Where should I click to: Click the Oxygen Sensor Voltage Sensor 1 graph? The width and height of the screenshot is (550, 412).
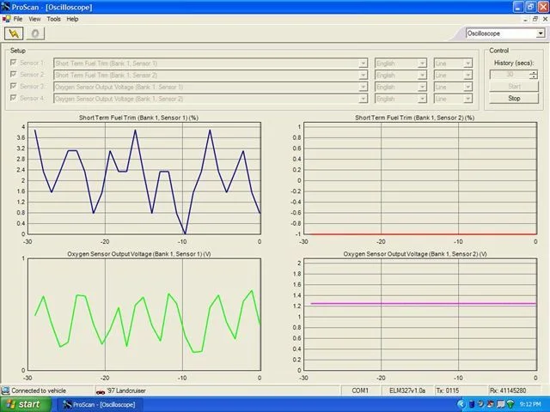click(144, 314)
